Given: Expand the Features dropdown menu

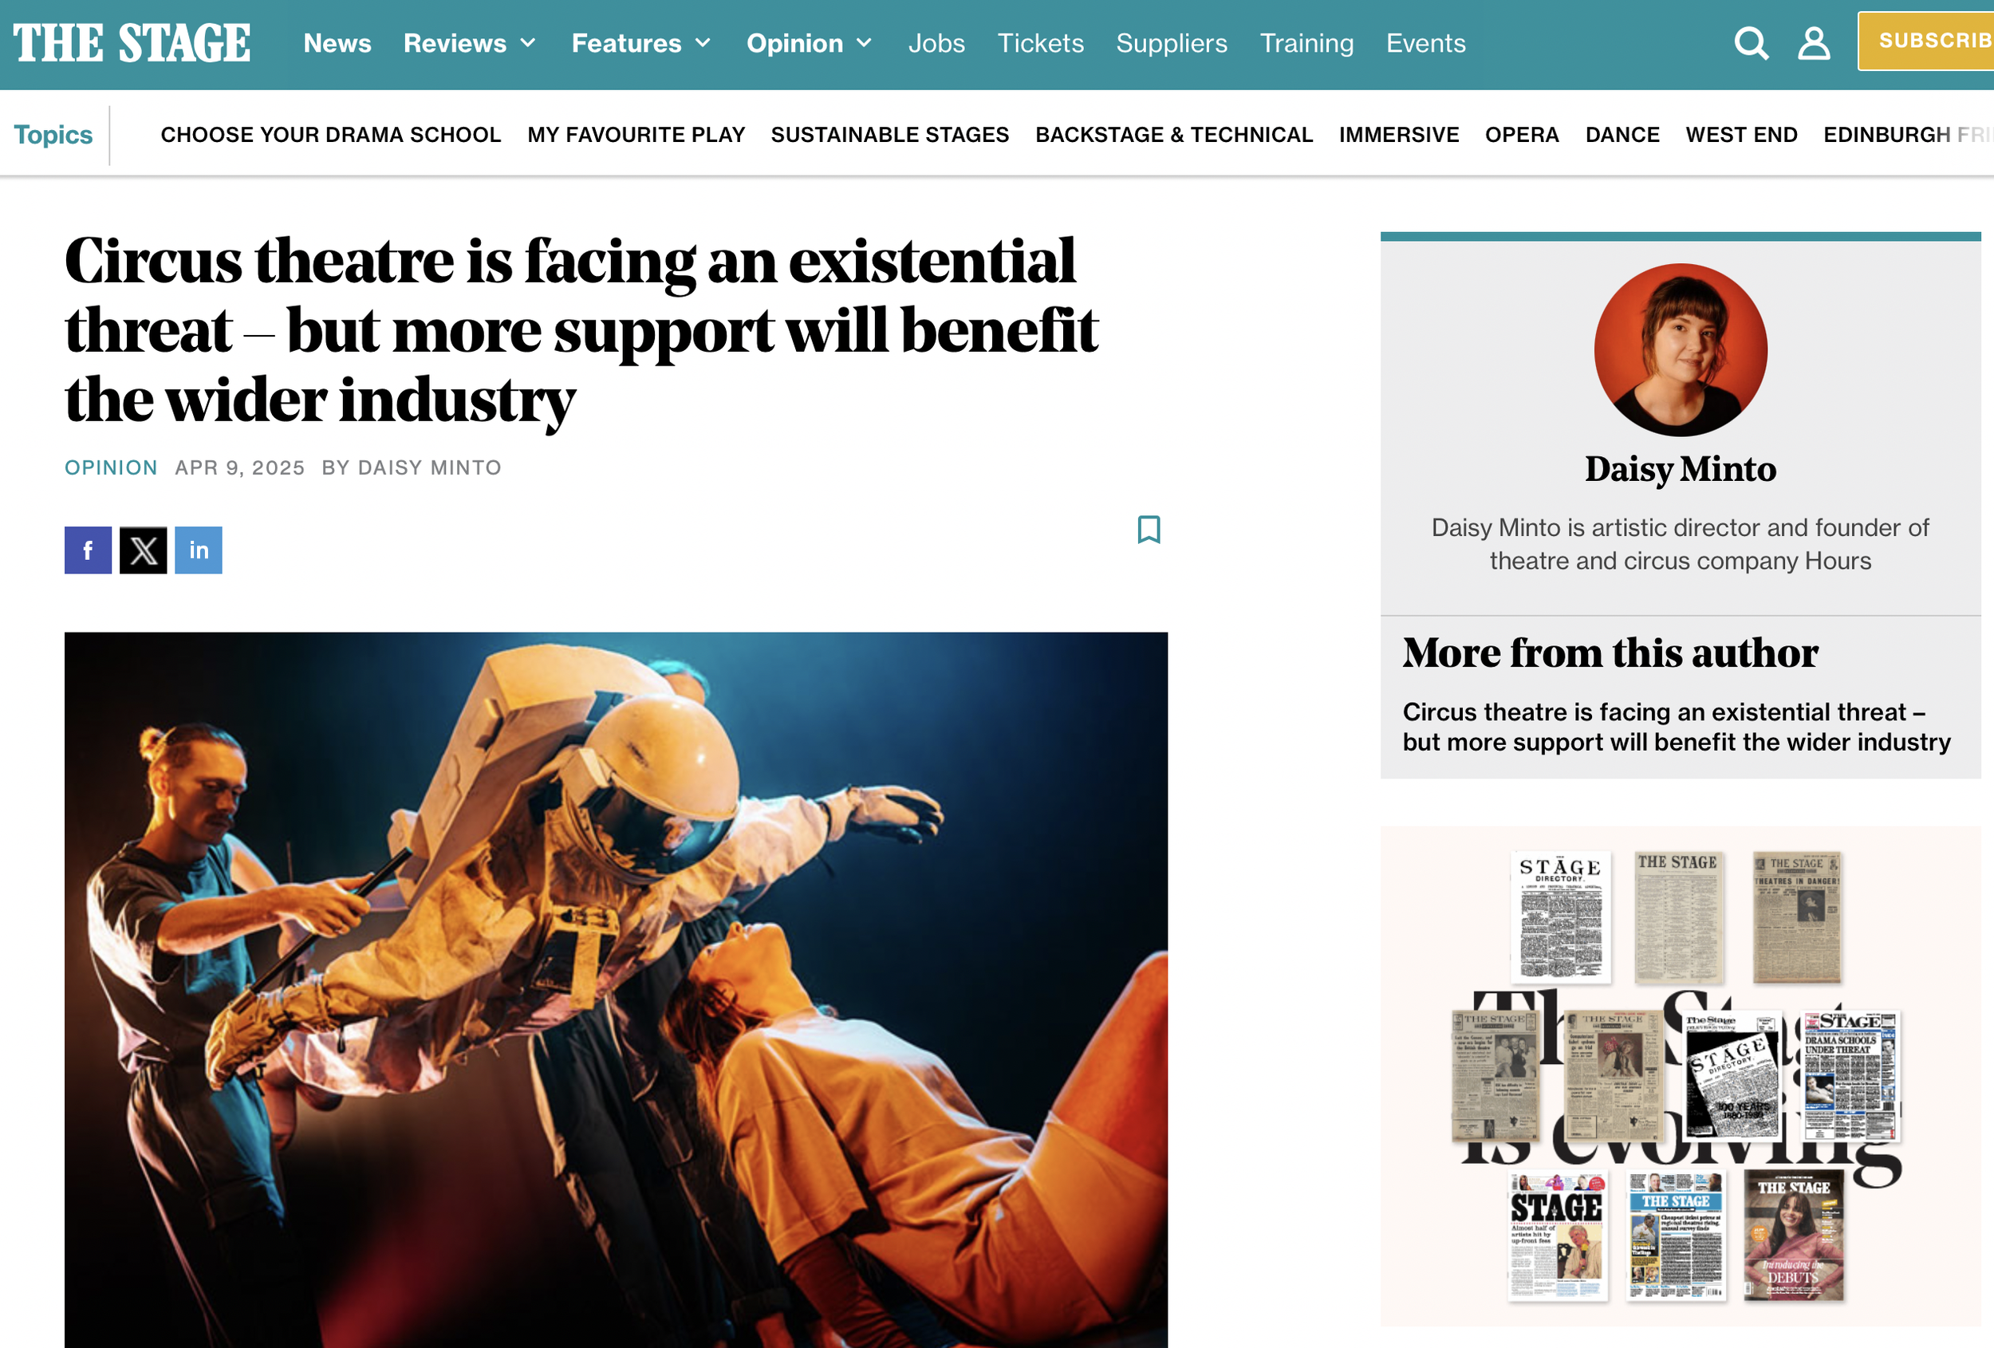Looking at the screenshot, I should pos(641,43).
